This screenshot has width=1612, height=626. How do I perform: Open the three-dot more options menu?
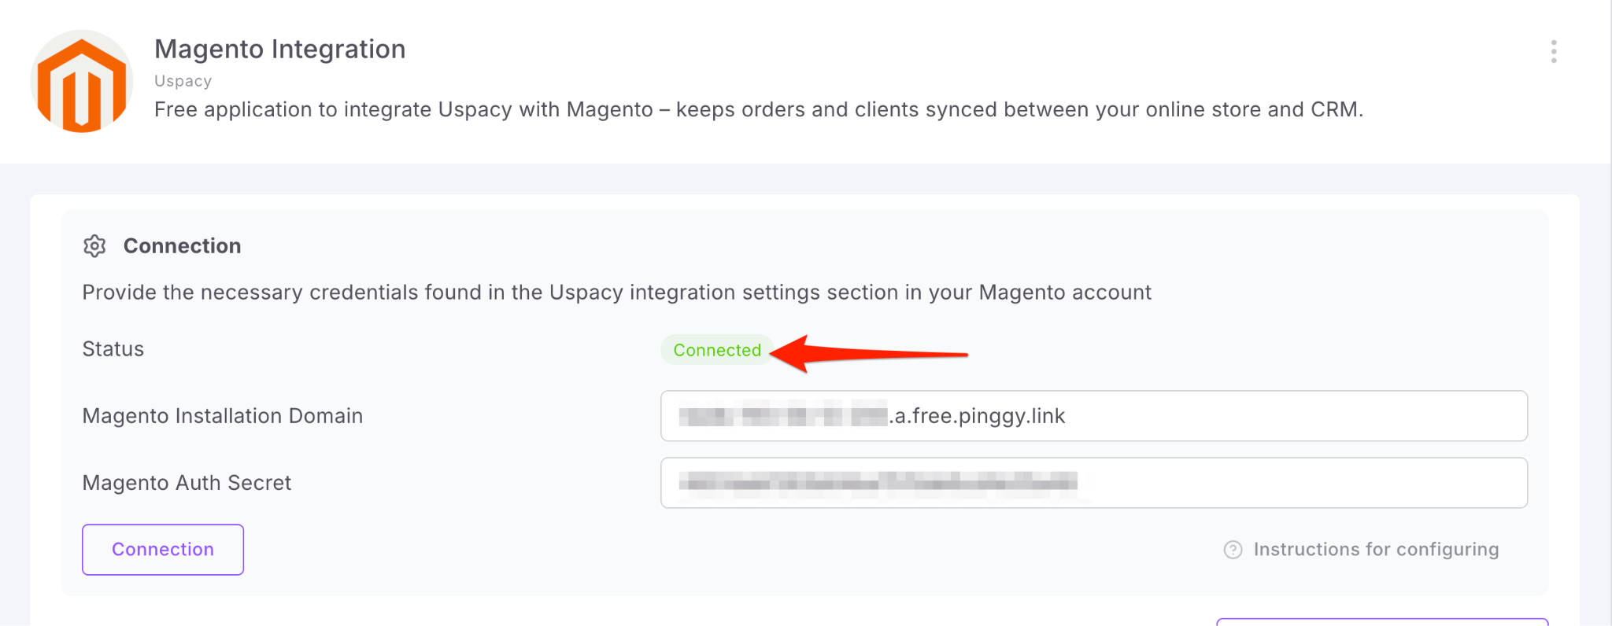[x=1553, y=52]
